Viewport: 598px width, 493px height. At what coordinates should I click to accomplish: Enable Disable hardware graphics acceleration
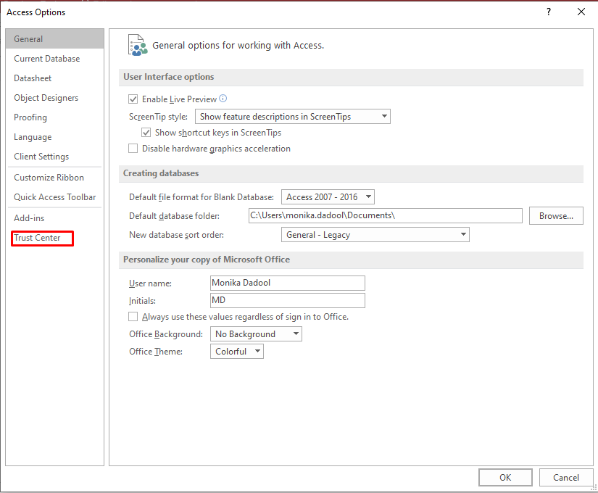[x=133, y=148]
